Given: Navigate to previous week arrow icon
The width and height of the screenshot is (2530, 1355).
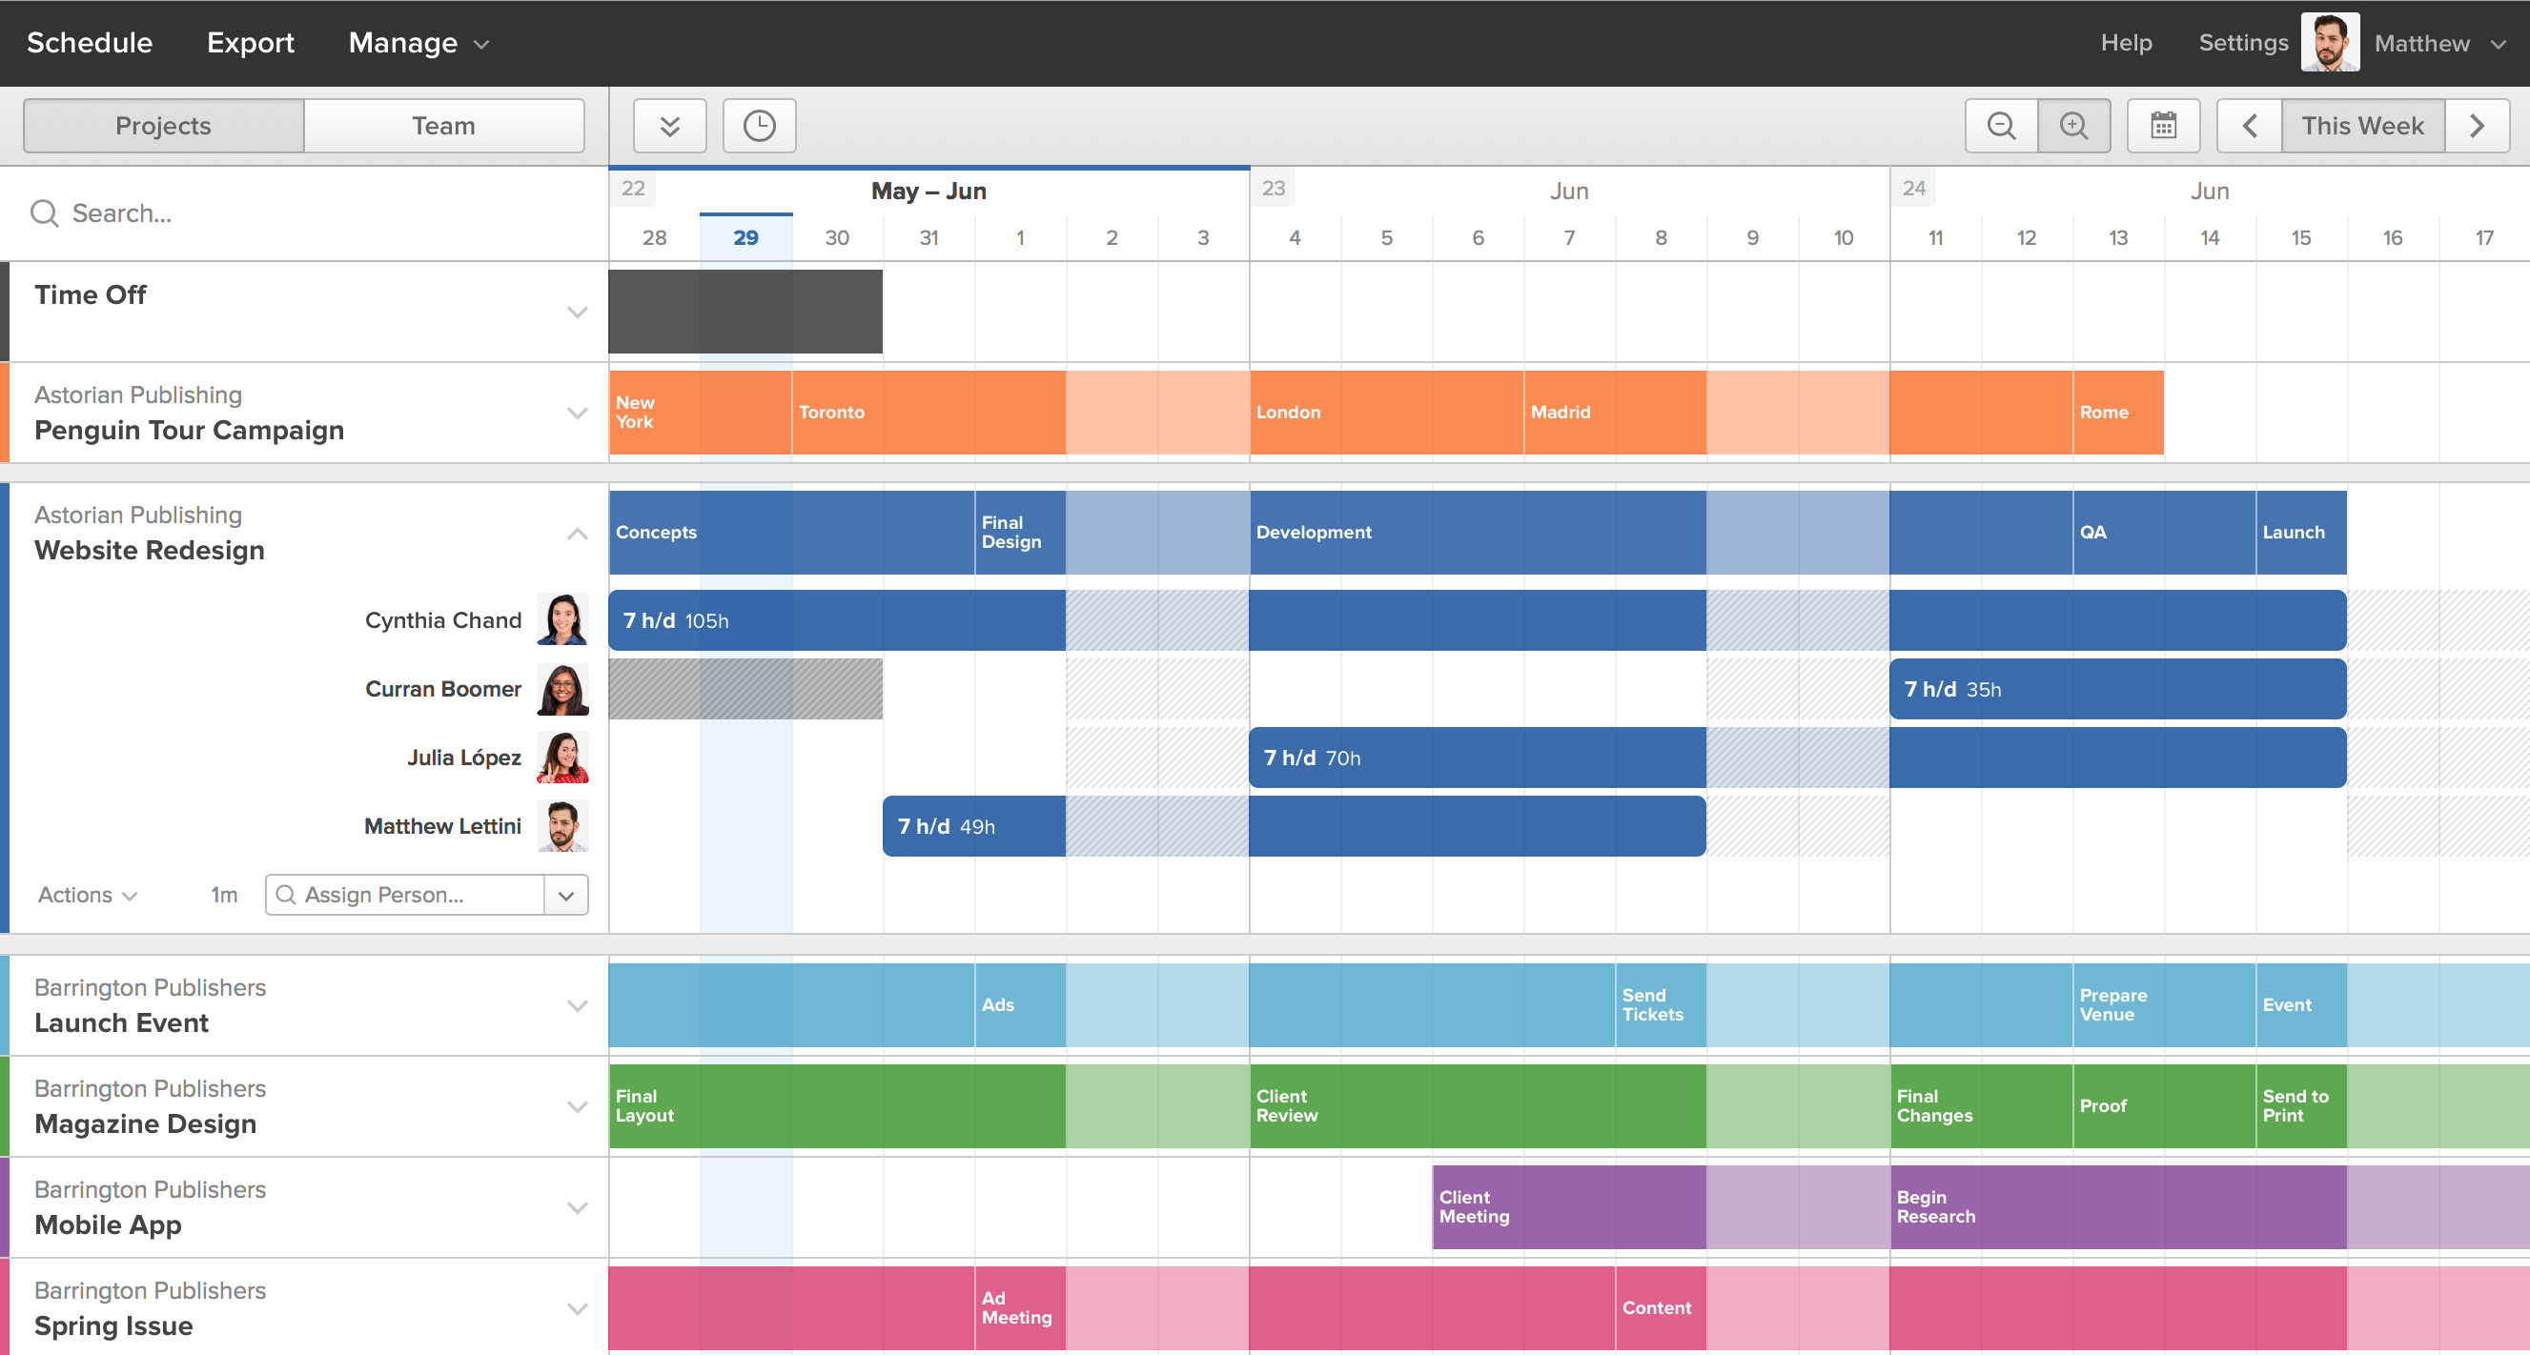Looking at the screenshot, I should [2251, 124].
